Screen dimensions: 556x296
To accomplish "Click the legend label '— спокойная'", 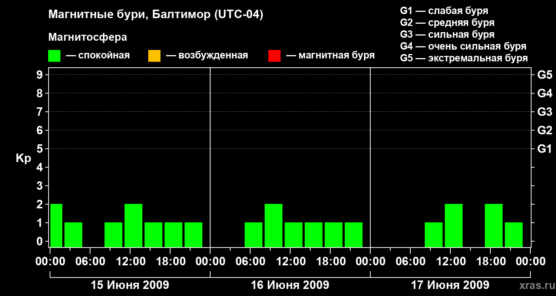I will coord(98,56).
